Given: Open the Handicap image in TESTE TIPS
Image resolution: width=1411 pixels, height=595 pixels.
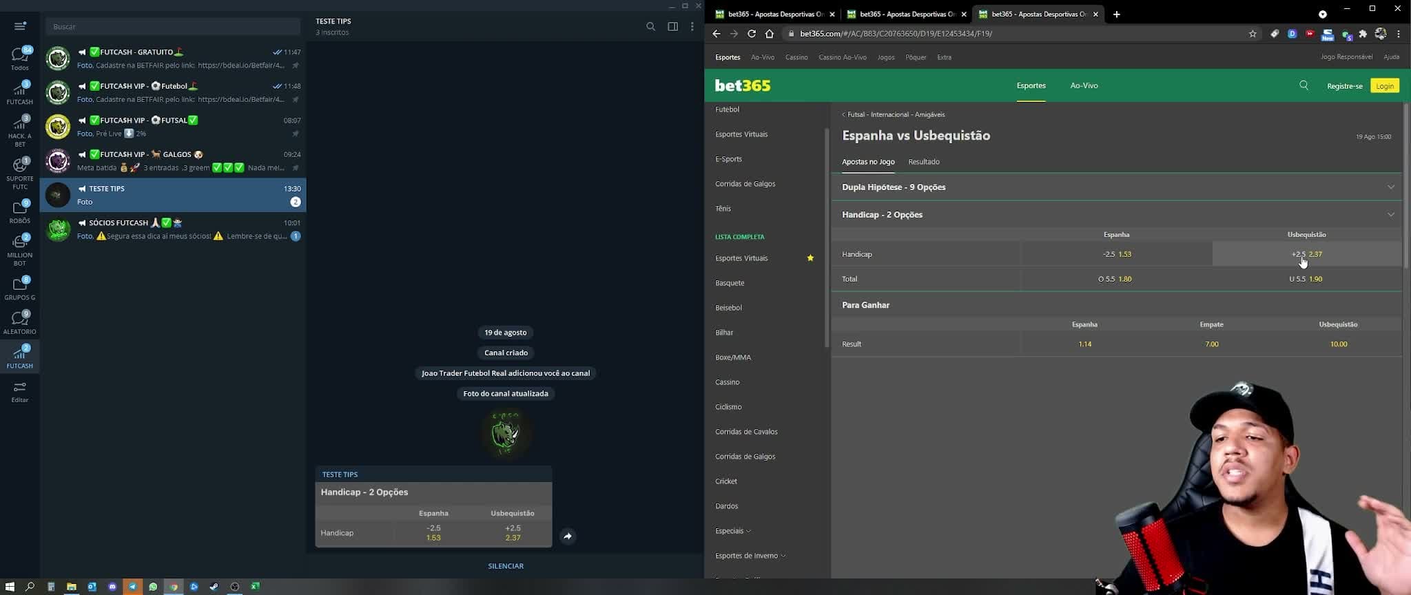Looking at the screenshot, I should click(433, 514).
